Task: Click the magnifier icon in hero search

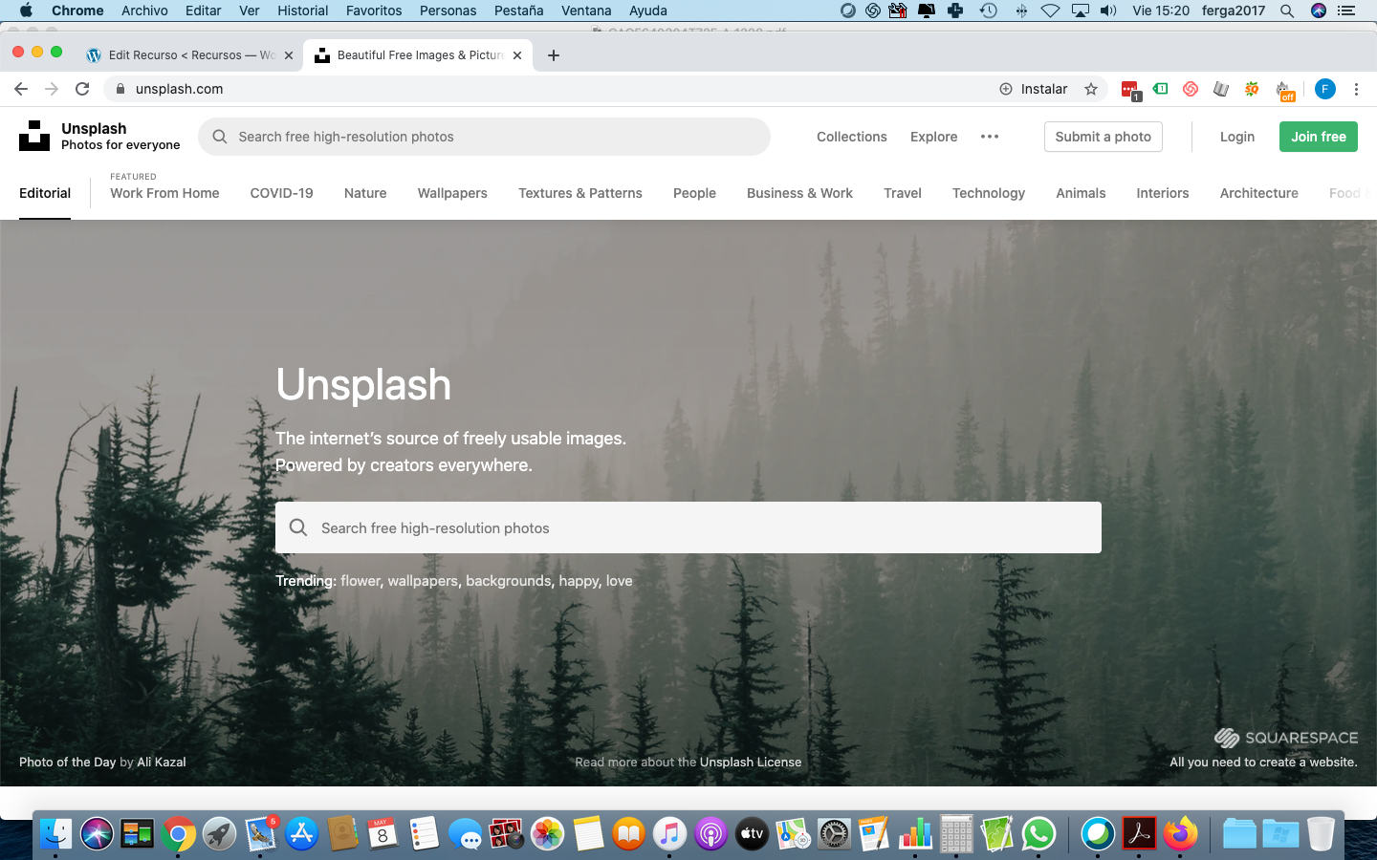Action: (x=298, y=527)
